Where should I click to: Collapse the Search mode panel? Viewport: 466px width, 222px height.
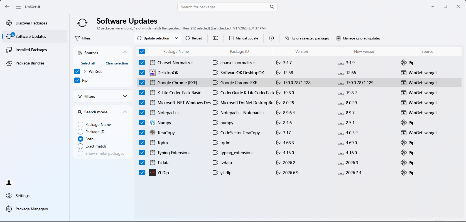[125, 112]
